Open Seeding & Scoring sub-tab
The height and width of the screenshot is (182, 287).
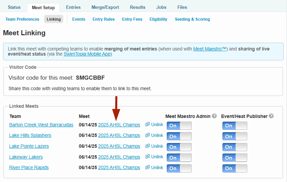[x=192, y=19]
